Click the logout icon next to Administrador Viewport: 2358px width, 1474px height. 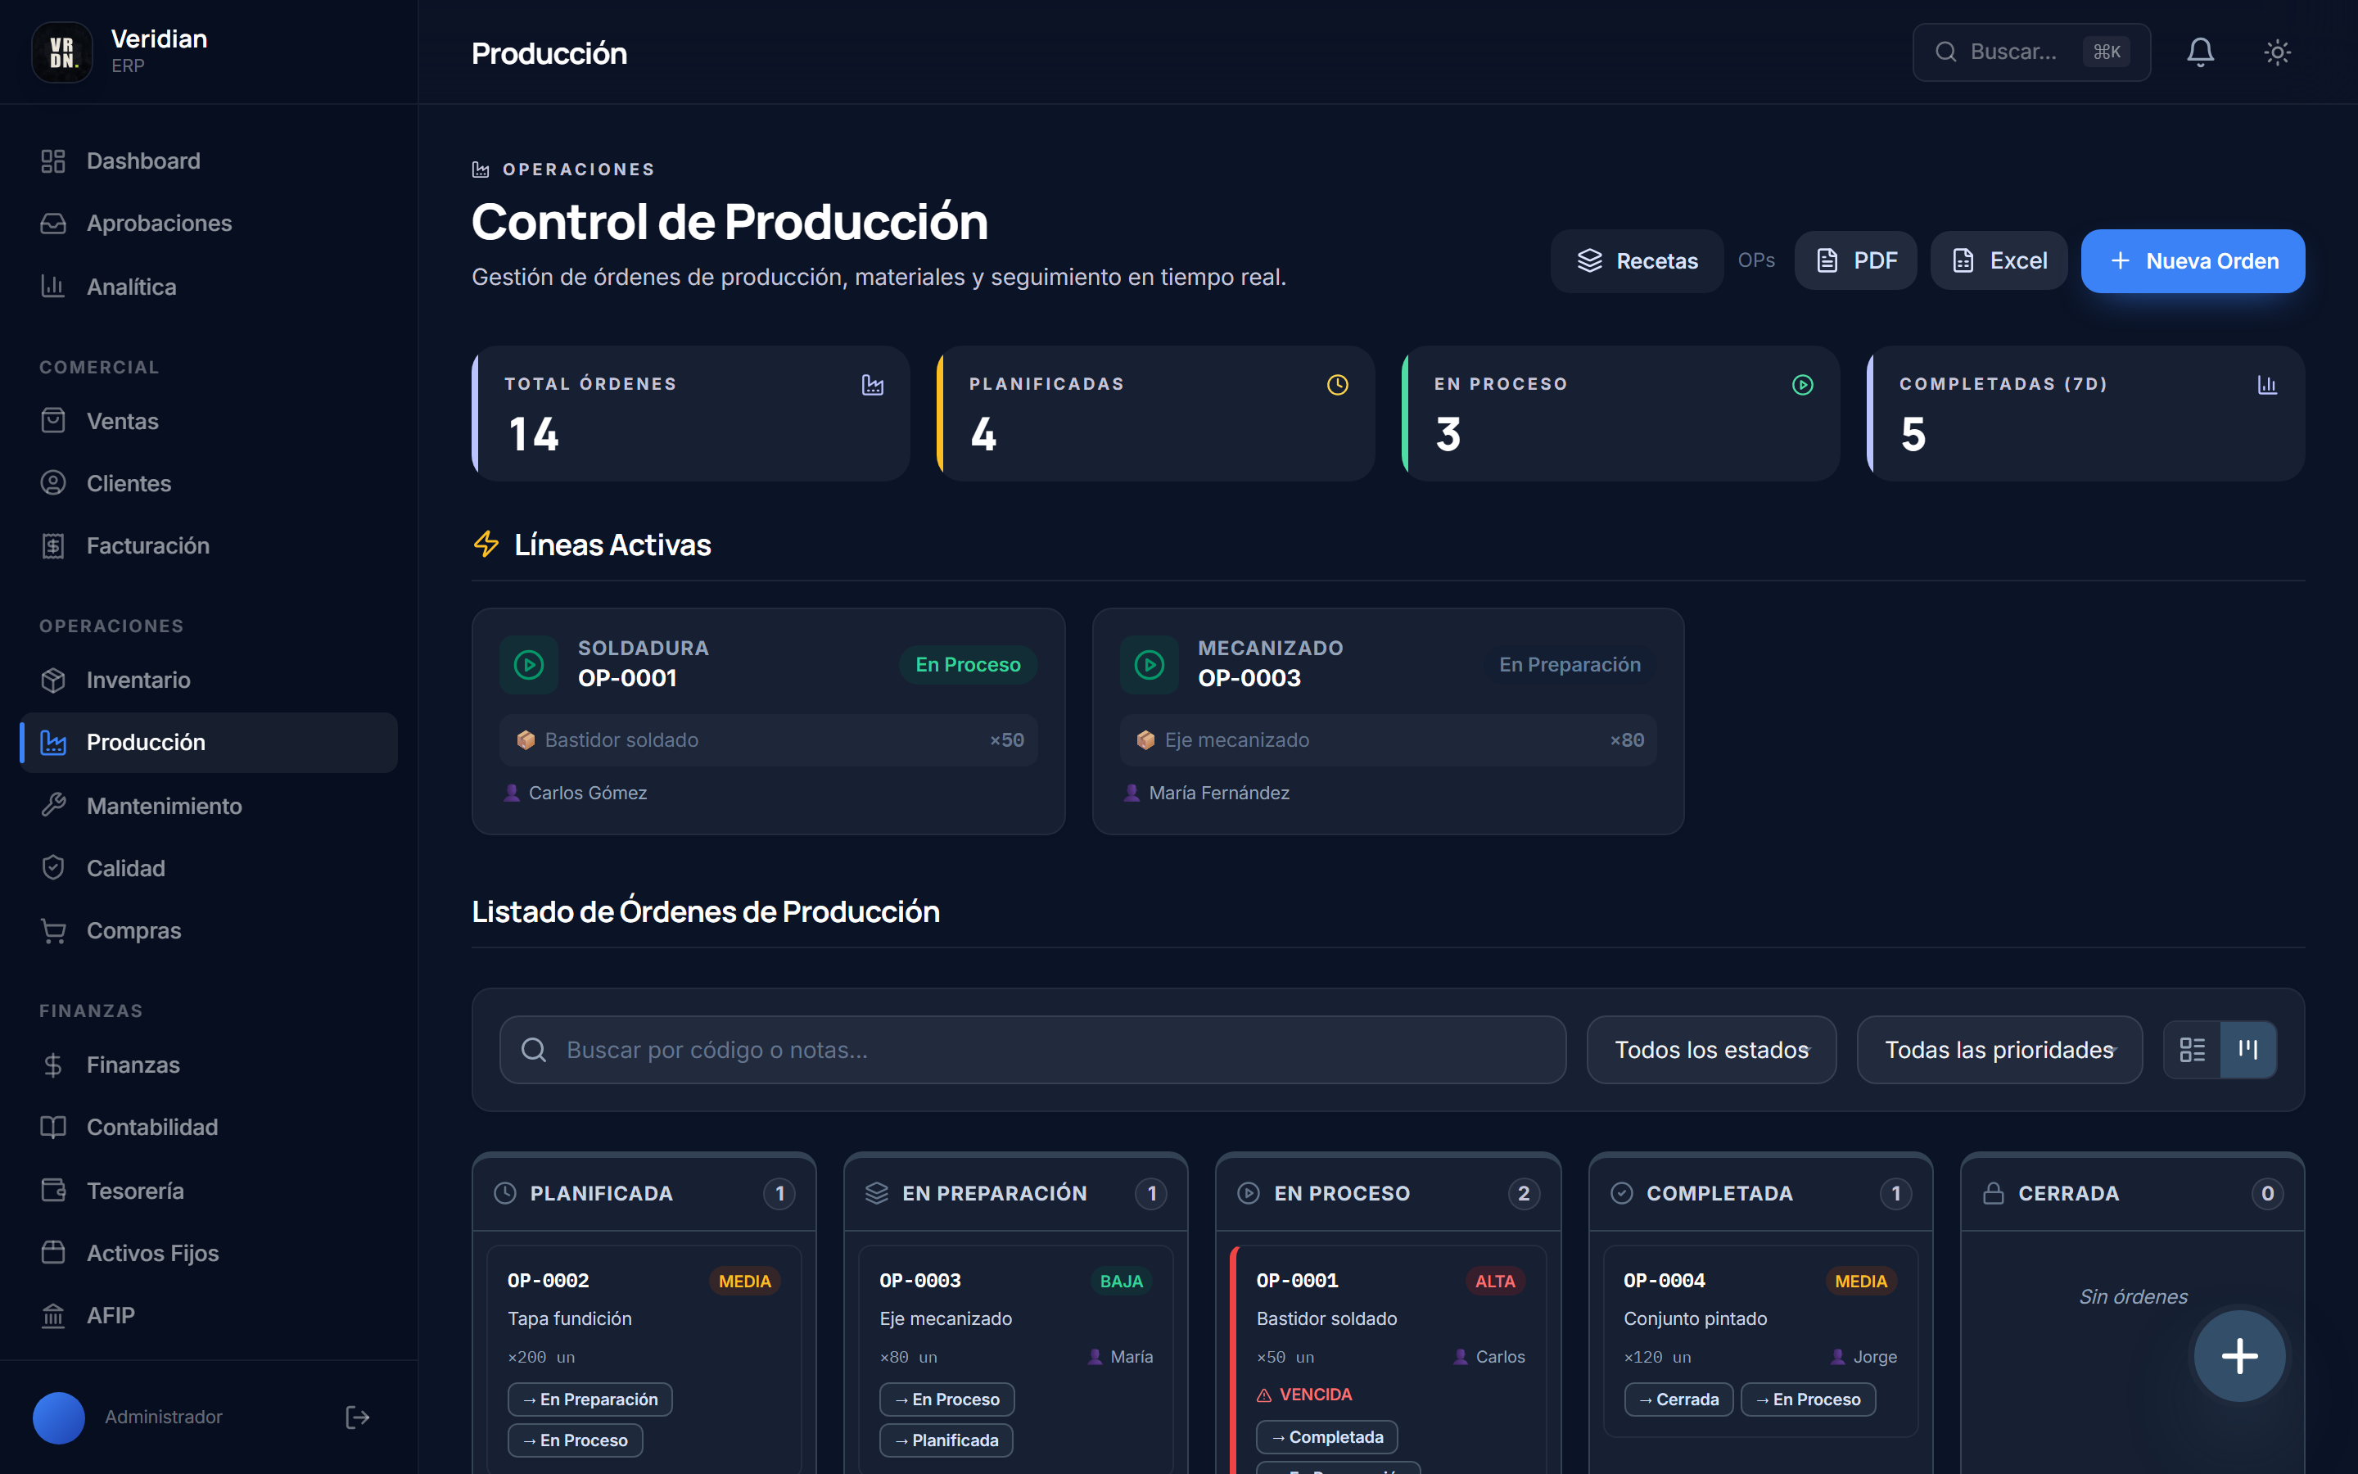pos(358,1417)
